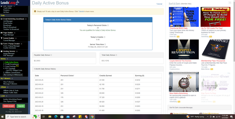Open Microsoft Edge from the taskbar

(x=56, y=117)
